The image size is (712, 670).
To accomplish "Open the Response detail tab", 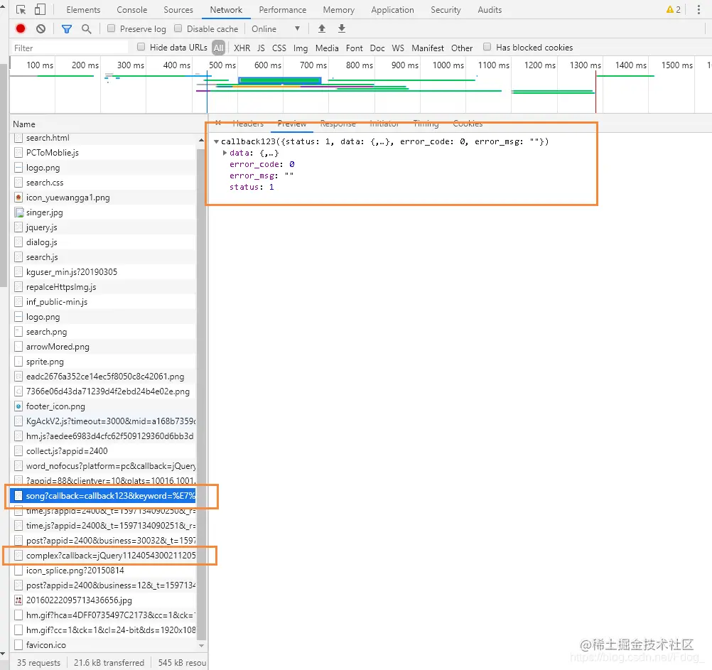I will click(338, 123).
